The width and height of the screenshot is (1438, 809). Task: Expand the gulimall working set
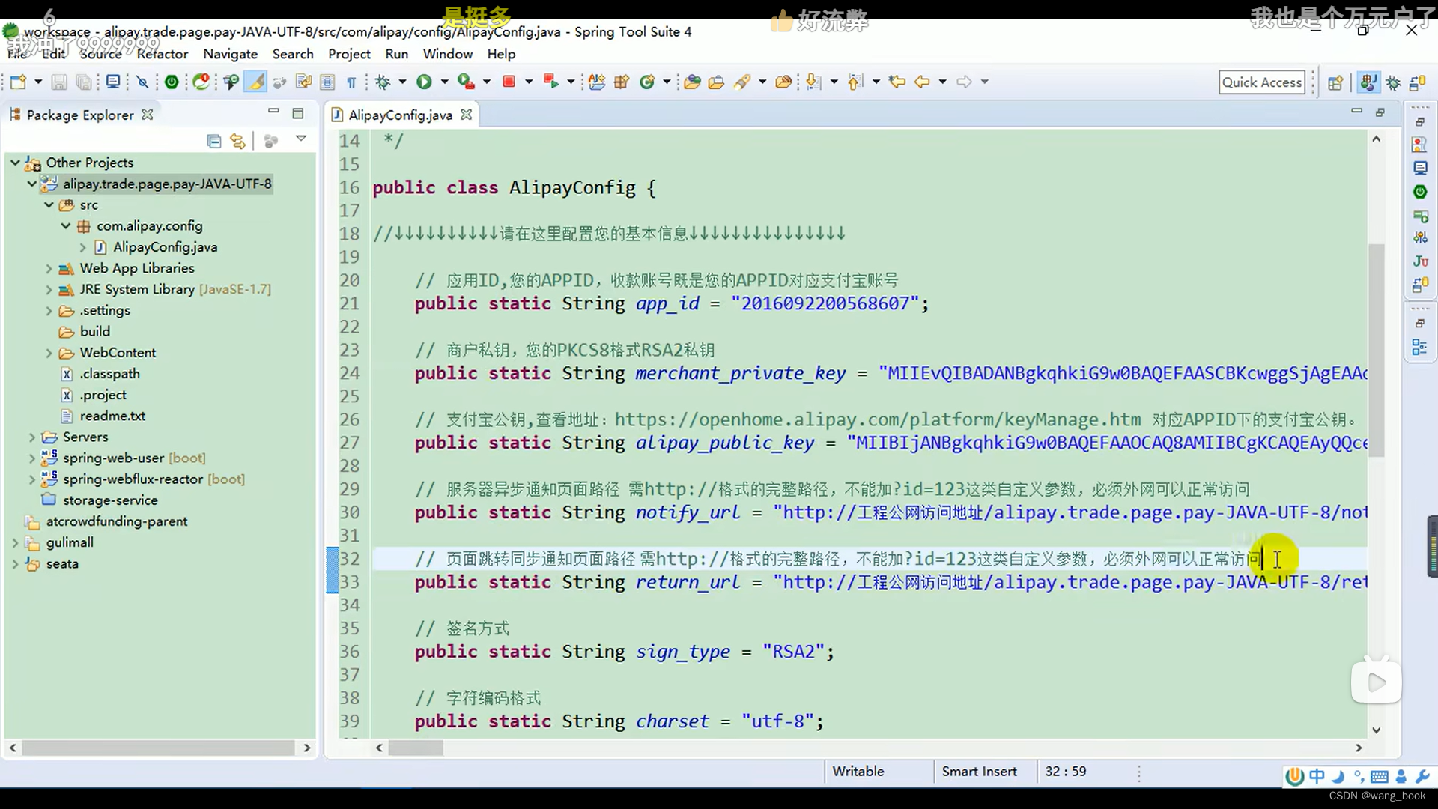coord(15,542)
